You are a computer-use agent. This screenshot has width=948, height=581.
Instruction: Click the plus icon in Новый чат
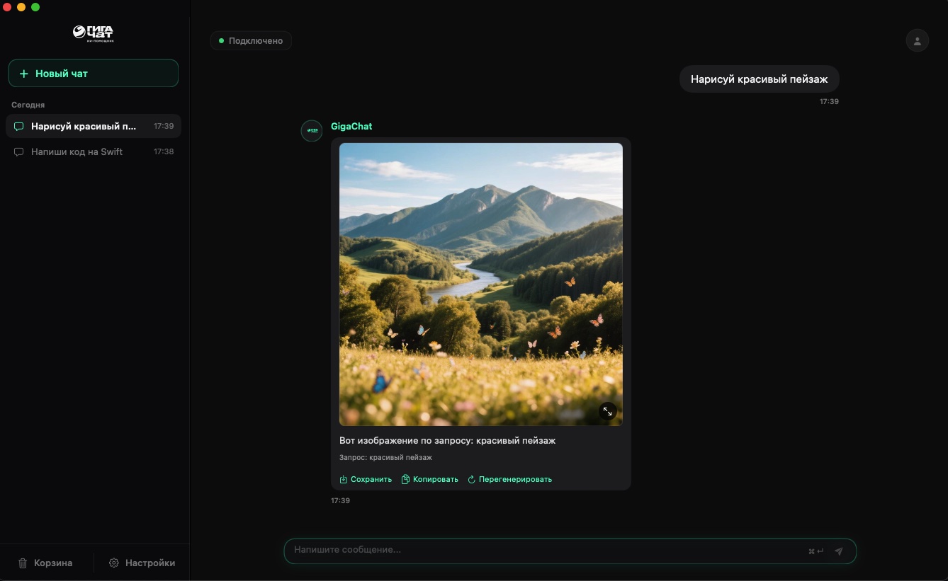point(24,74)
